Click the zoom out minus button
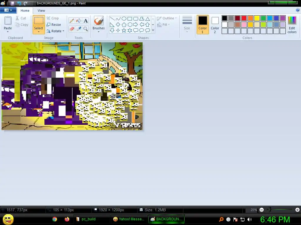The image size is (301, 225). 261,210
